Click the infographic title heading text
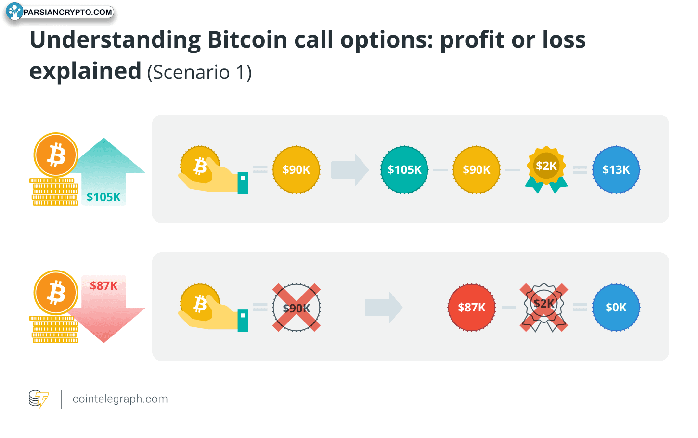This screenshot has height=438, width=698. point(308,55)
